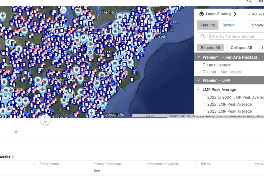Click wind turbine marker near Jacksonville
The image size is (264, 176).
[91, 113]
